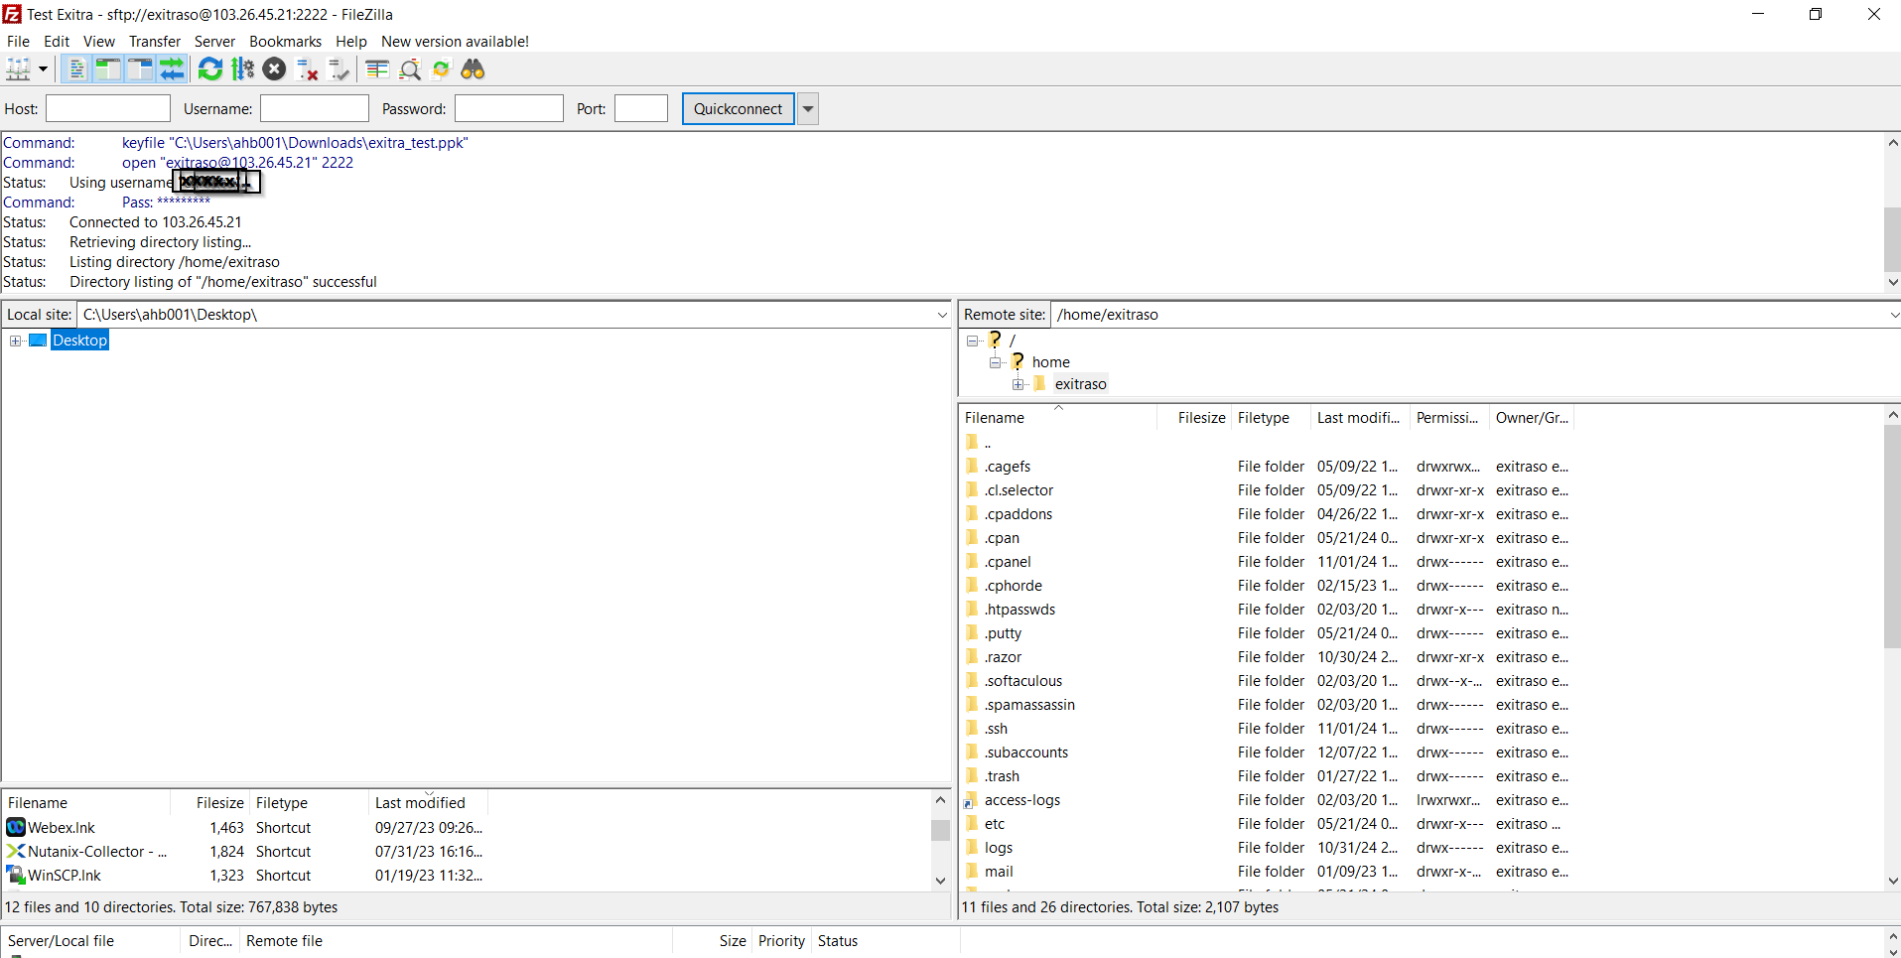This screenshot has height=958, width=1901.
Task: Select the .trash folder icon
Action: click(x=973, y=775)
